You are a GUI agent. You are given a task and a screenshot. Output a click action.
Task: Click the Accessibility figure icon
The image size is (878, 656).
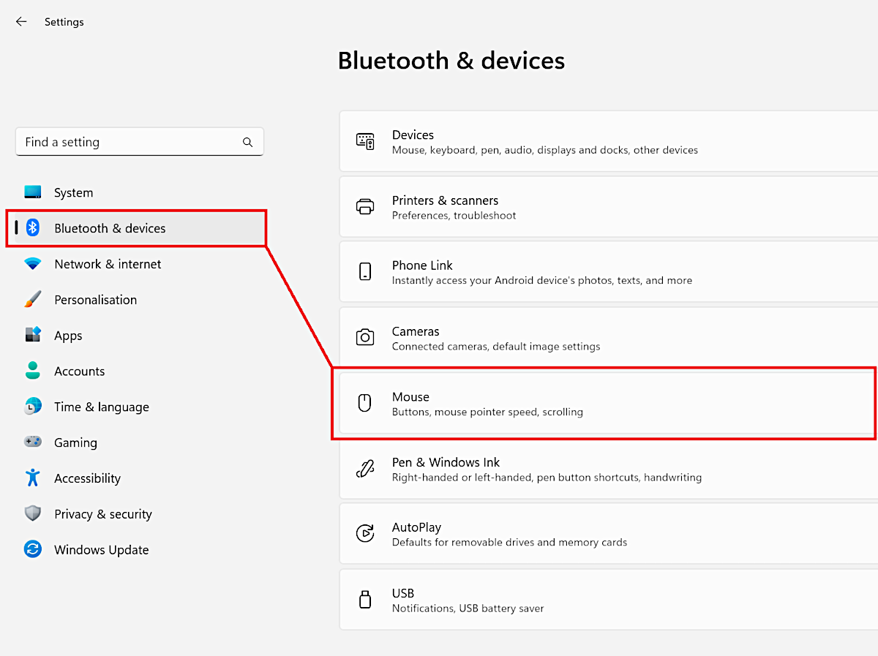(33, 478)
